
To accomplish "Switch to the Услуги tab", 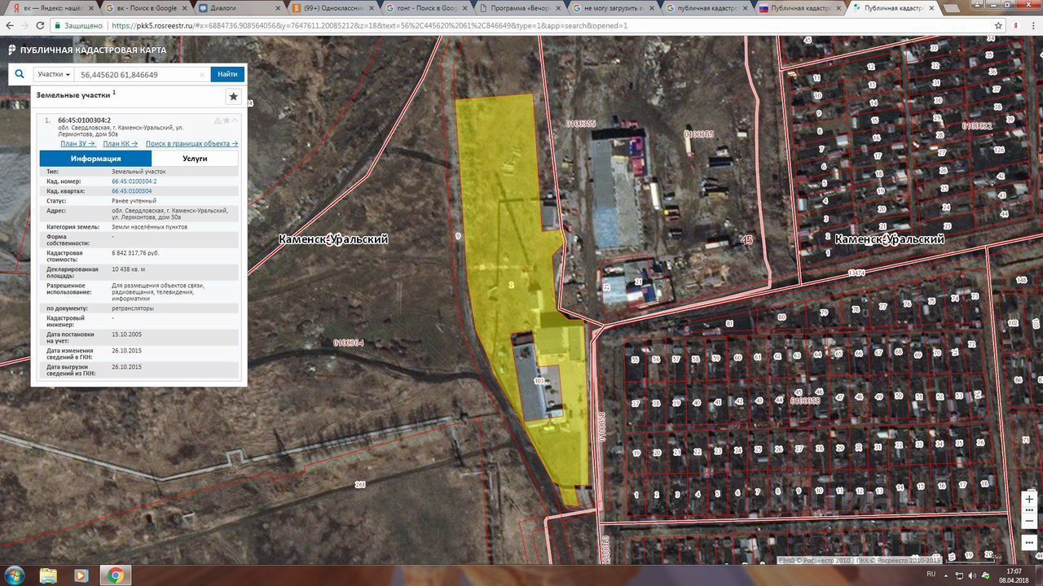I will (195, 159).
